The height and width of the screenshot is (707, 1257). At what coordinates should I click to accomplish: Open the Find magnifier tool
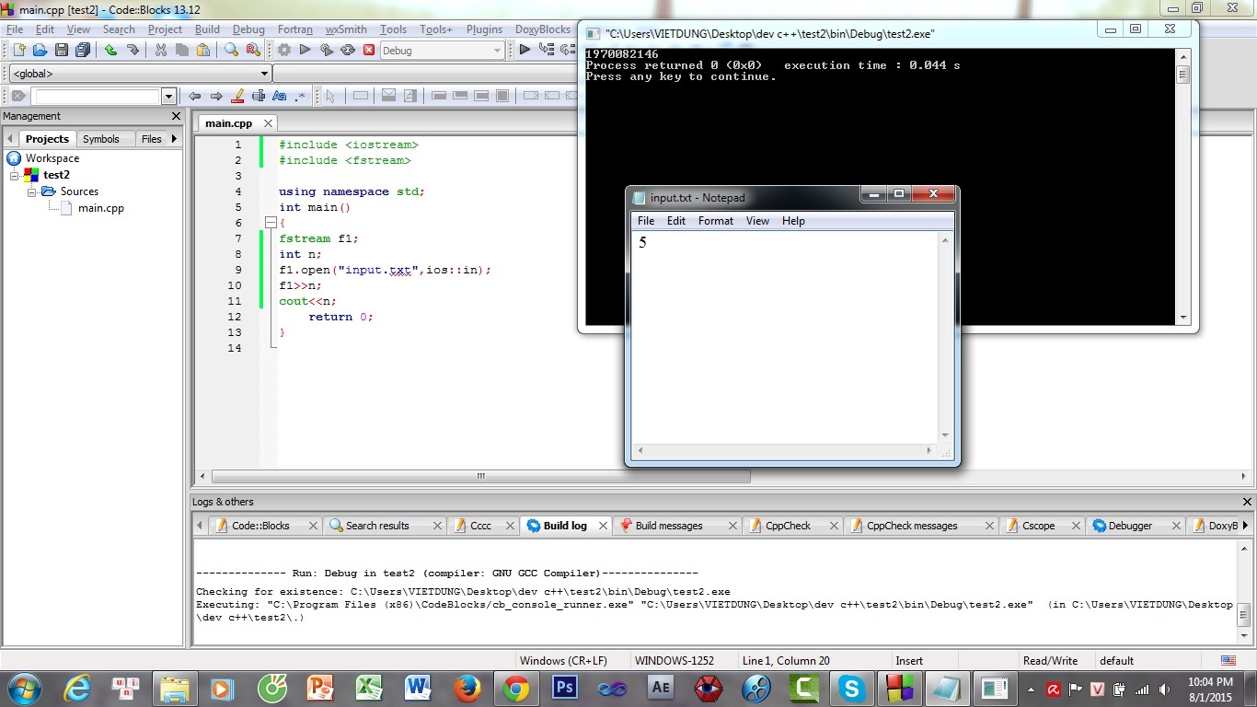pyautogui.click(x=231, y=50)
